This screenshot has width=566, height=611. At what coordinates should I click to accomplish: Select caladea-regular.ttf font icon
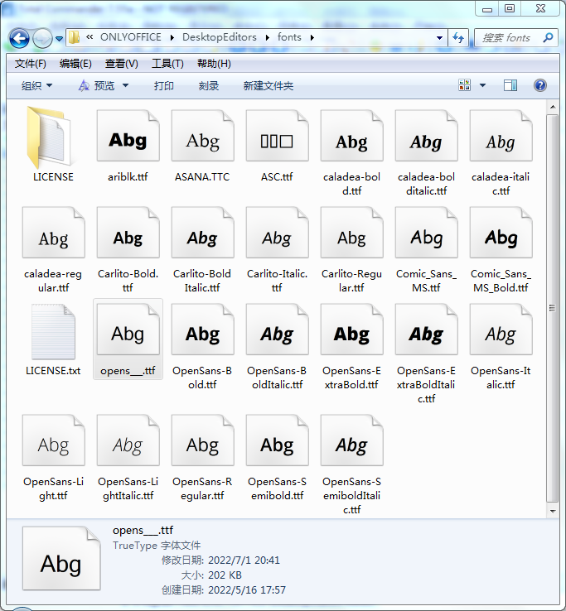tap(53, 233)
